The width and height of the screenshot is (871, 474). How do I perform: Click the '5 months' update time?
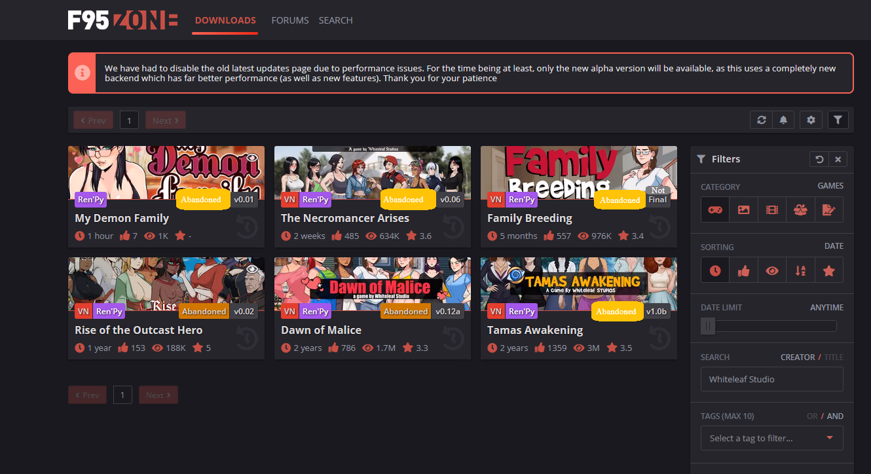tap(519, 236)
